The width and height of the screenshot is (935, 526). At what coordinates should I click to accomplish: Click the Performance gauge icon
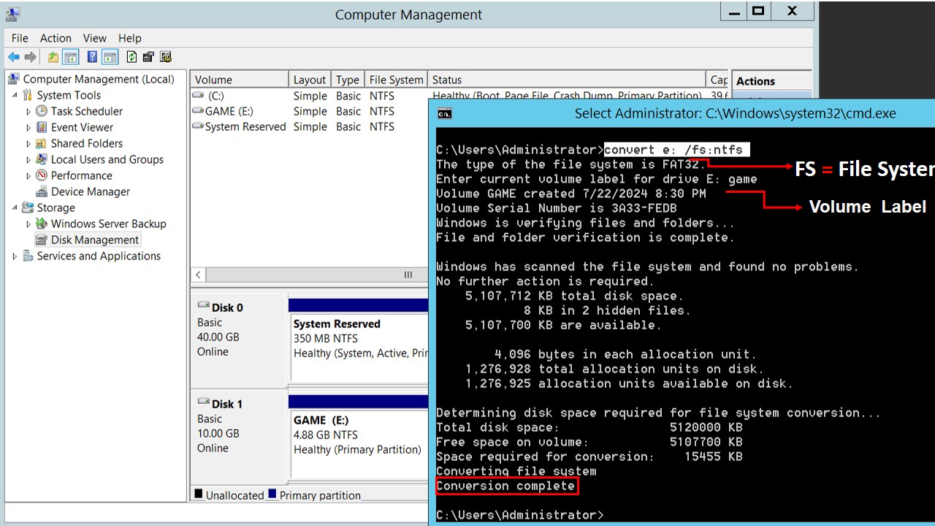42,175
